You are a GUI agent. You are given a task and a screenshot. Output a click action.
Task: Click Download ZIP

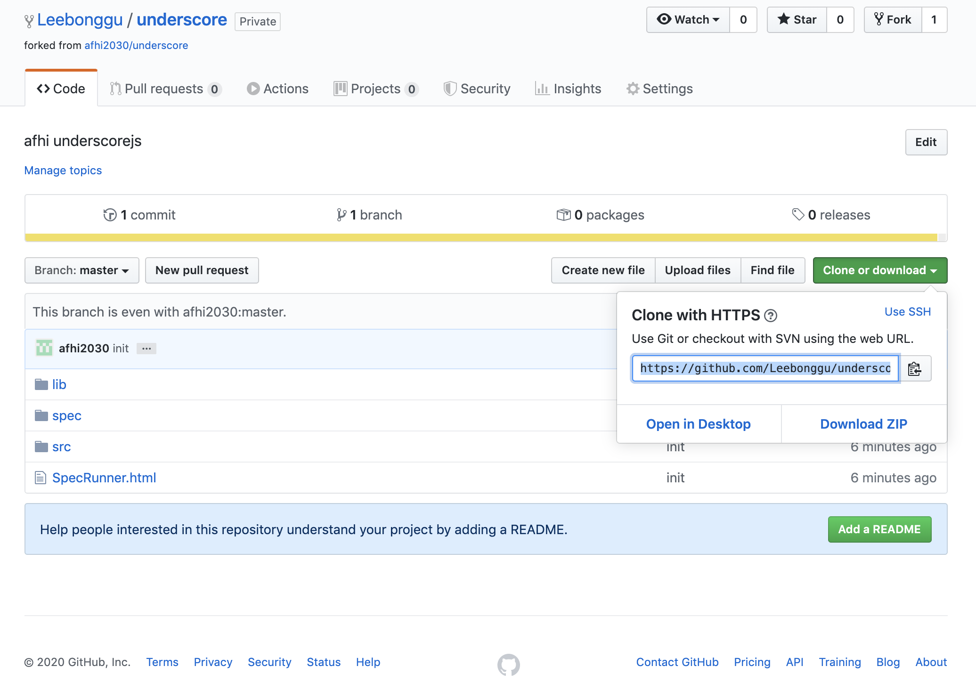click(864, 424)
